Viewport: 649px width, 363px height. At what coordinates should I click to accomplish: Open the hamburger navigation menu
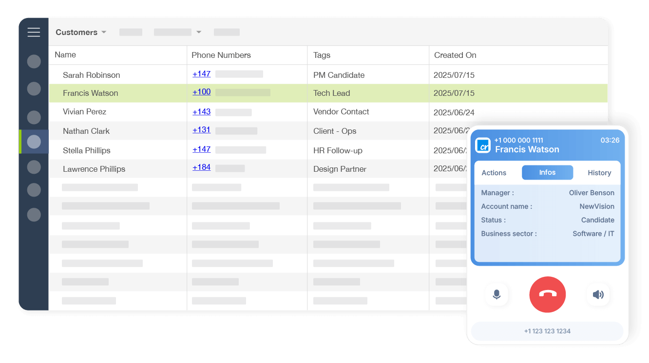coord(34,32)
